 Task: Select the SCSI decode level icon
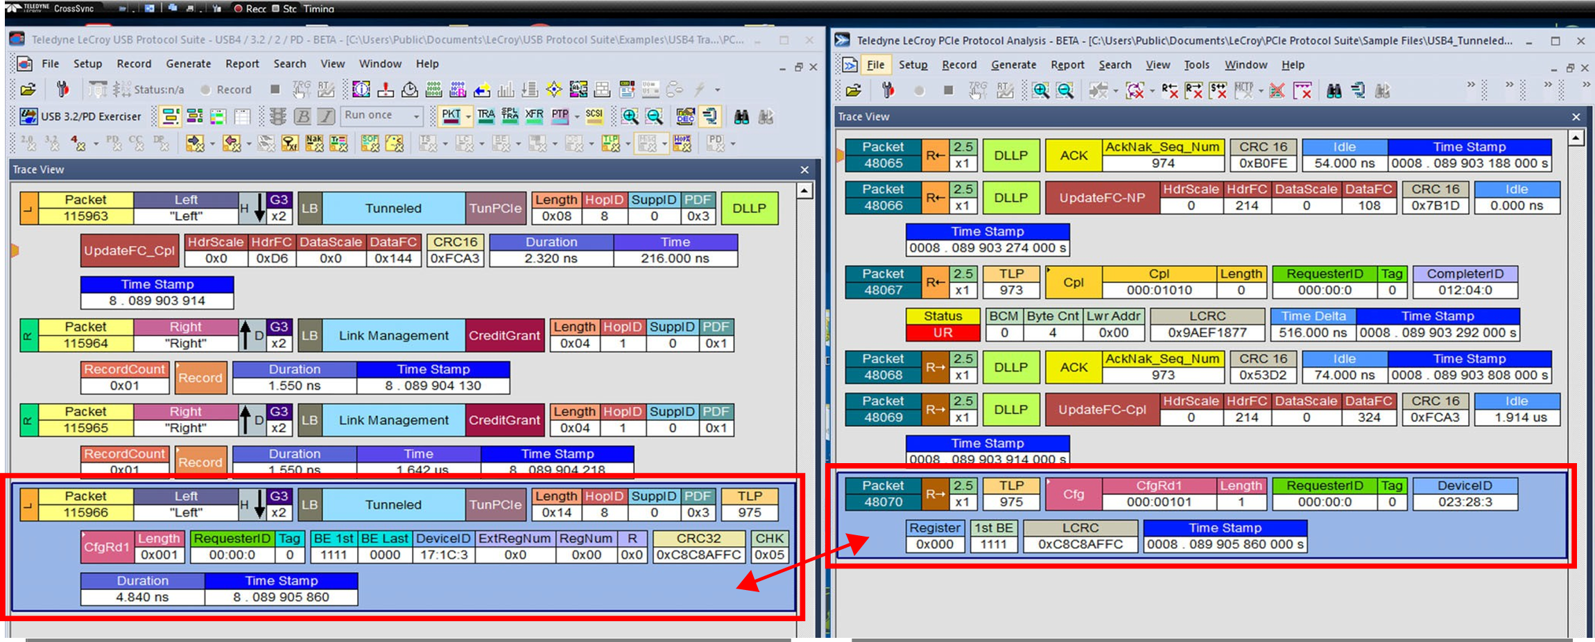click(x=594, y=116)
